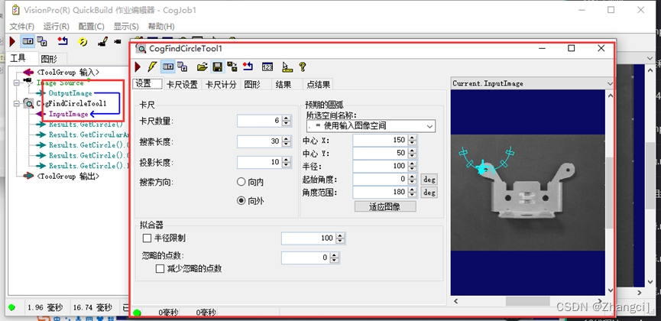Reset CogFindCircleTool1 with red-dot arrow icon
Screen dimensions: 661x321
pyautogui.click(x=248, y=66)
